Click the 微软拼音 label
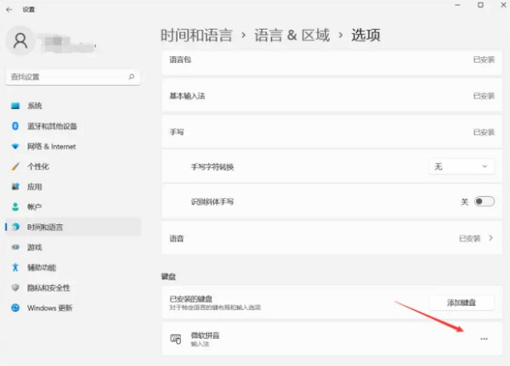The width and height of the screenshot is (510, 366). click(205, 335)
